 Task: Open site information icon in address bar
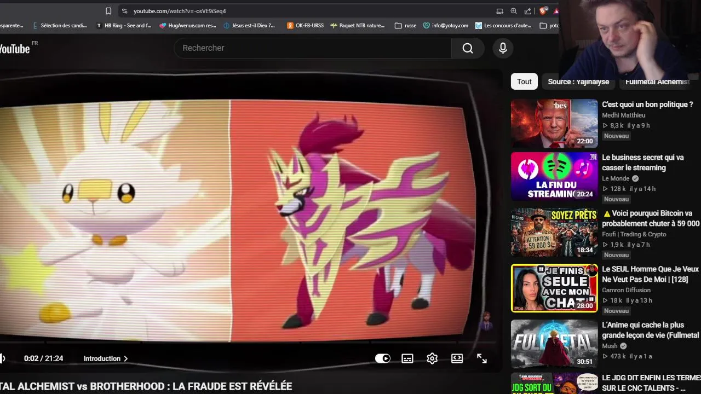(124, 11)
